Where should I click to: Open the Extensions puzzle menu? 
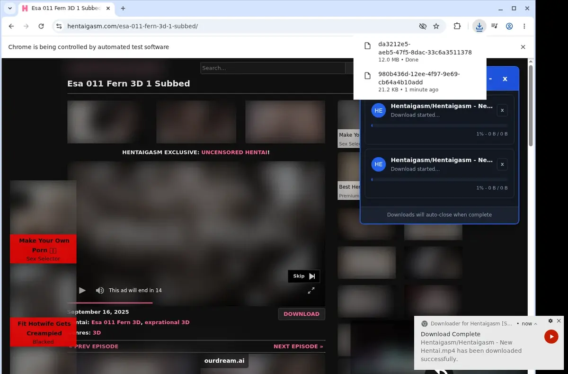click(x=457, y=26)
